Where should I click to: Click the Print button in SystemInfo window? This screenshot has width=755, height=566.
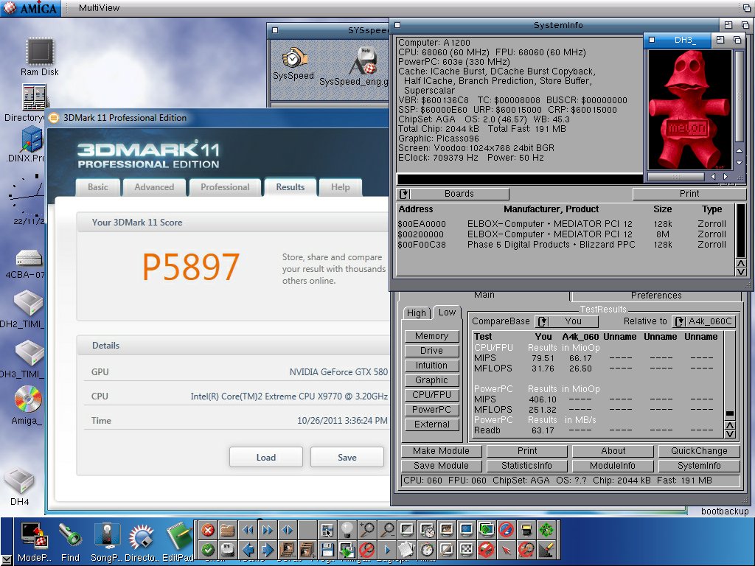pos(689,194)
